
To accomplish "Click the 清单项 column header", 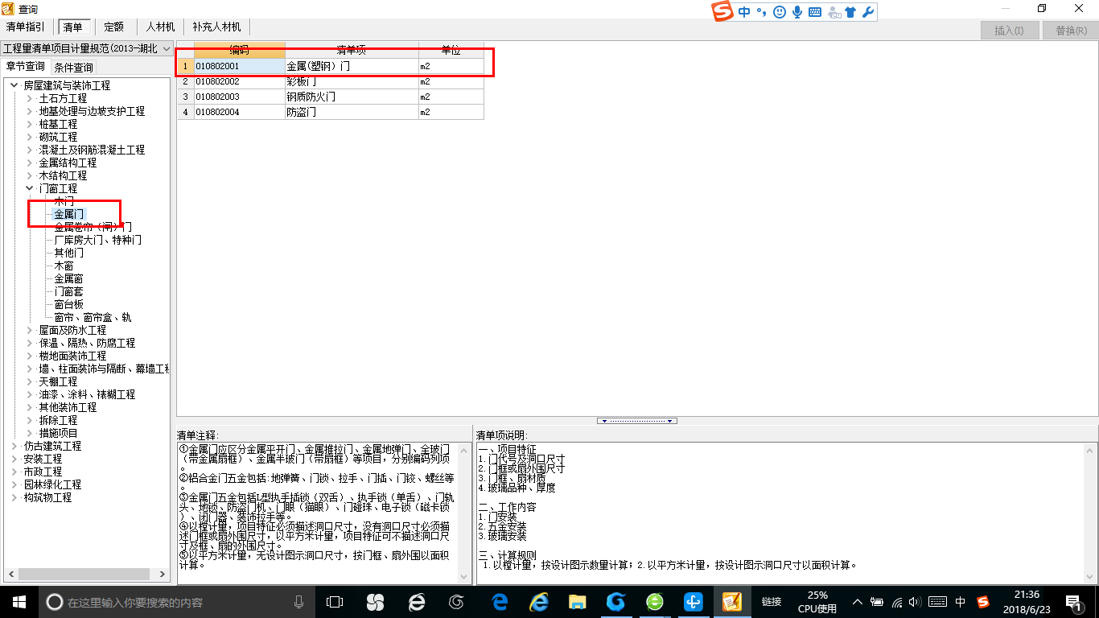I will point(352,50).
